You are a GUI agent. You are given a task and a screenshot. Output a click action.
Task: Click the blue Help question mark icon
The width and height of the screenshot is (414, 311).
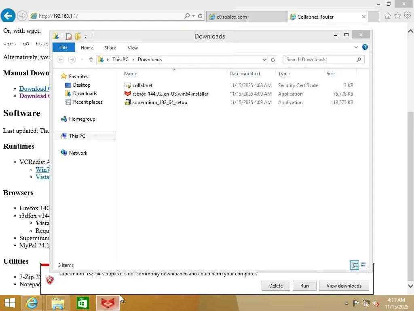(365, 47)
